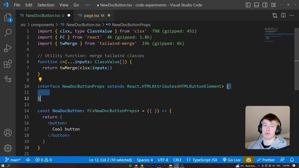Open the source tree icon below Extensions
299x168 pixels.
tap(7, 79)
